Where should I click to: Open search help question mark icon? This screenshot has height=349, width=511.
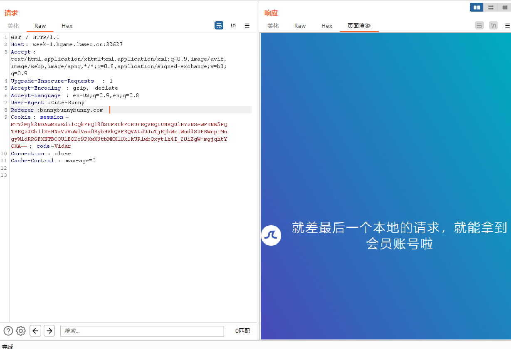pyautogui.click(x=8, y=331)
